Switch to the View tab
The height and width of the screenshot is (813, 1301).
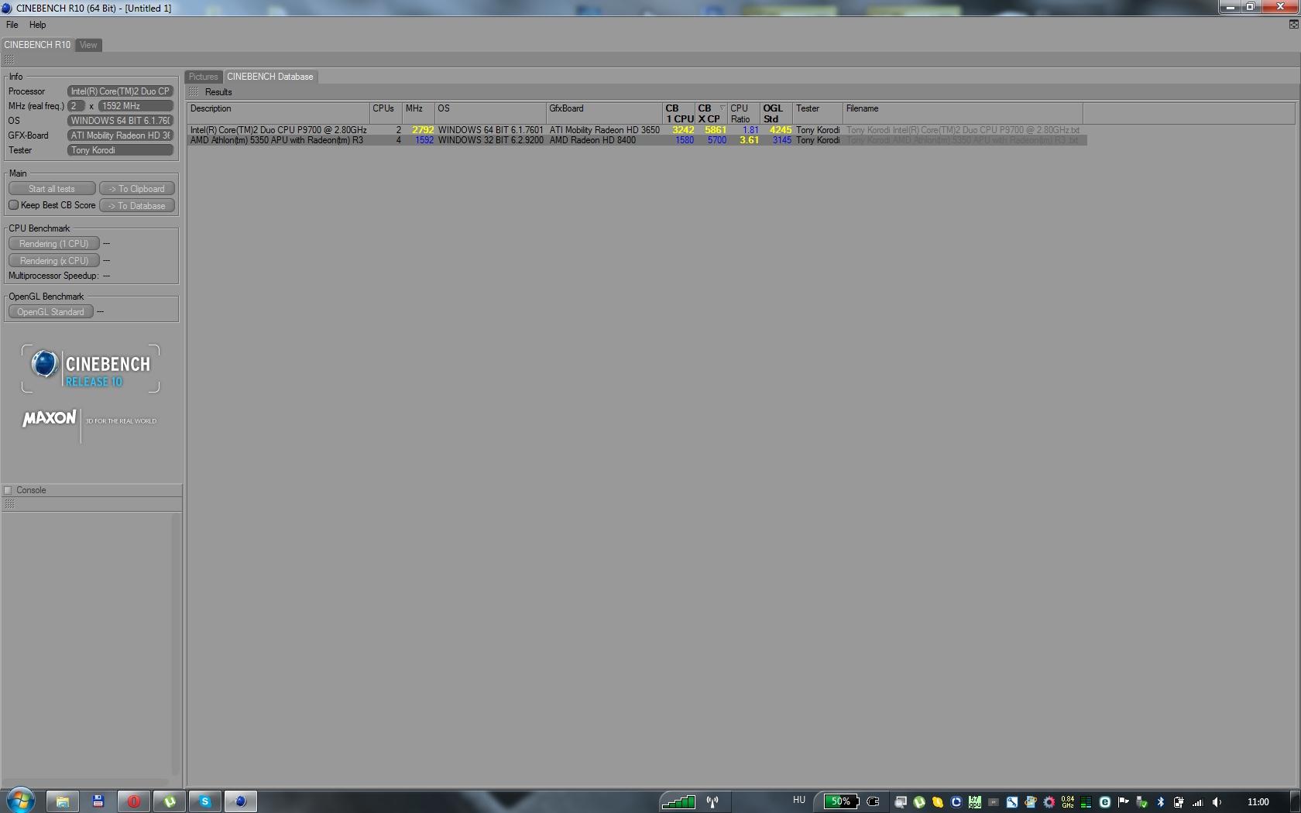[88, 45]
